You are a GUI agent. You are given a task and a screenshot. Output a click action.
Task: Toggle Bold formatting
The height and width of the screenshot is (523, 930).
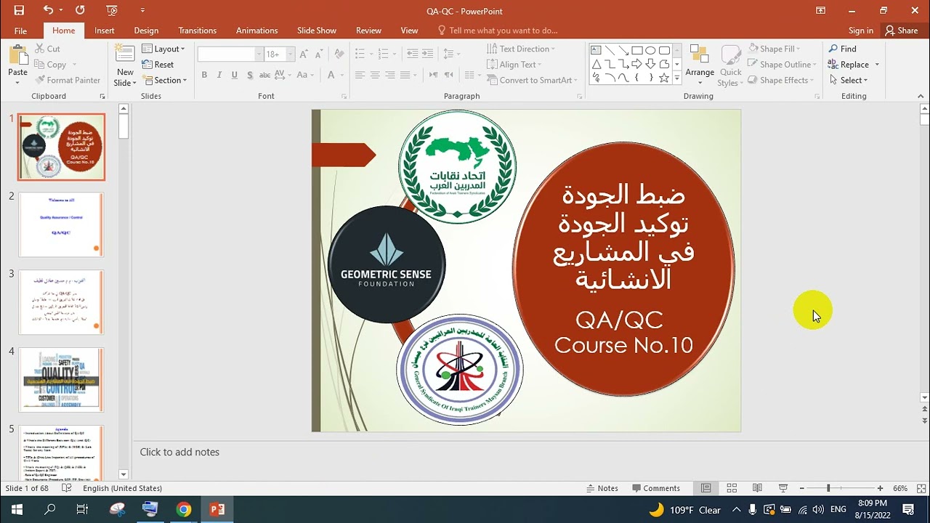click(x=204, y=75)
